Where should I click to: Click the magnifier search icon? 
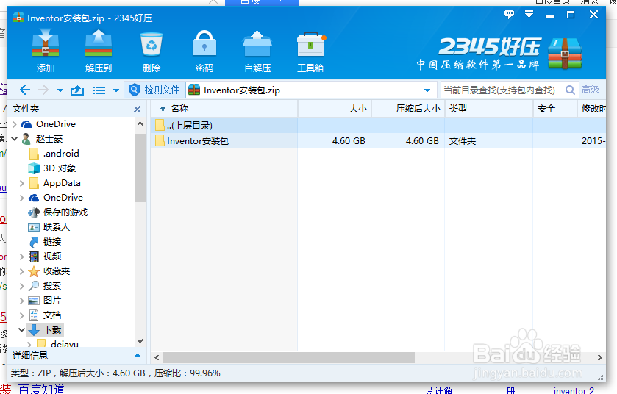[570, 90]
